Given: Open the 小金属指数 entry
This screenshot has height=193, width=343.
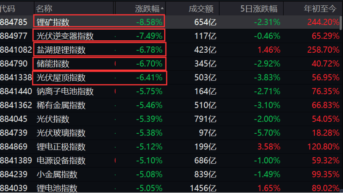Looking at the screenshot, I should pos(57,174).
